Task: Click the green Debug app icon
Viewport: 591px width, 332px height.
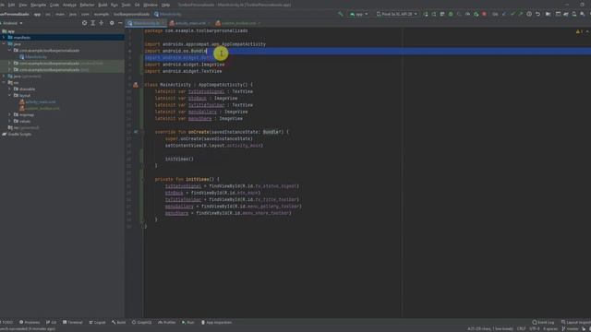Action: [x=451, y=14]
